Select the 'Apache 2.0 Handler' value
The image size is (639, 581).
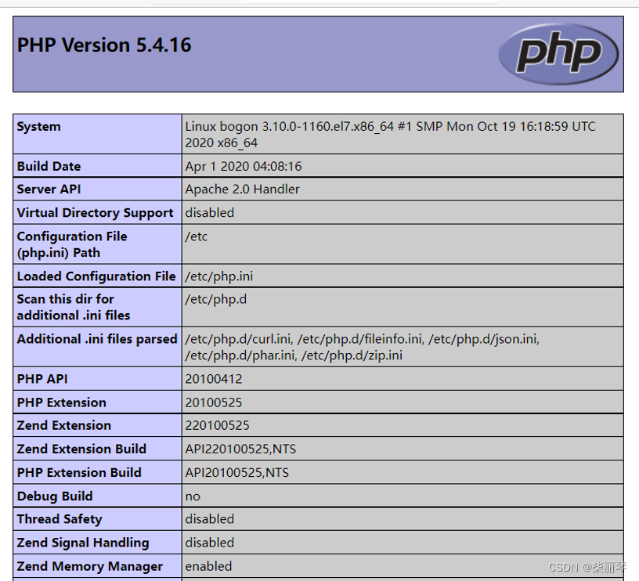coord(243,189)
